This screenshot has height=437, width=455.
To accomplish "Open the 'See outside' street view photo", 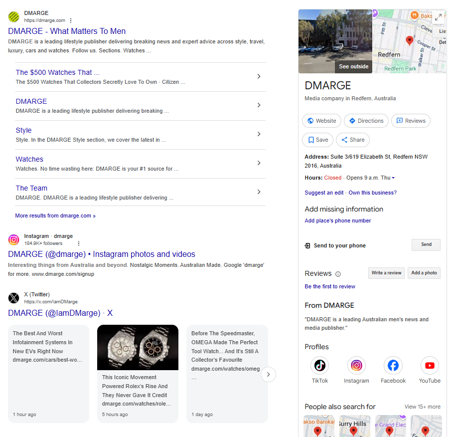I will pyautogui.click(x=335, y=41).
